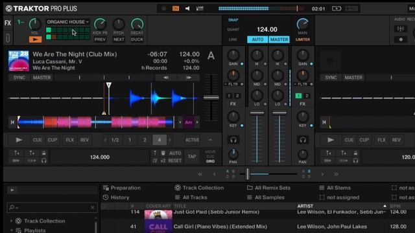The height and width of the screenshot is (233, 415).
Task: Click deck A CUE button
Action: pos(38,140)
